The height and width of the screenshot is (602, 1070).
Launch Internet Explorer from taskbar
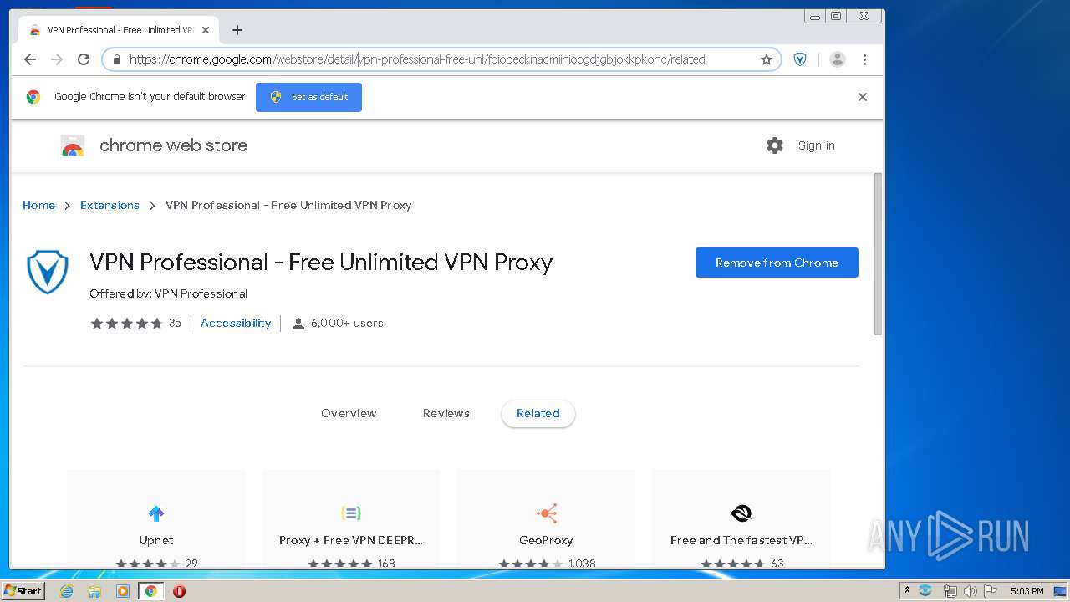tap(66, 591)
